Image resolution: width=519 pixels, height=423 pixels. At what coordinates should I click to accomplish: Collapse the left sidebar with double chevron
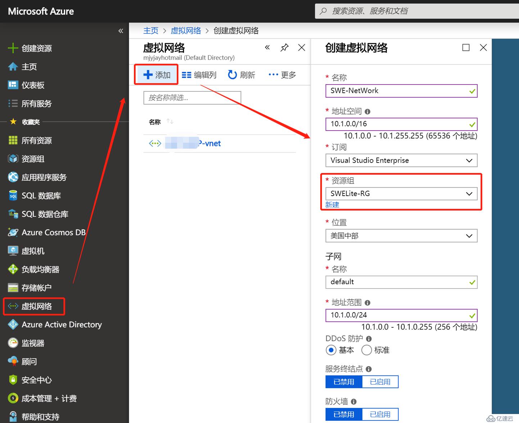tap(121, 31)
